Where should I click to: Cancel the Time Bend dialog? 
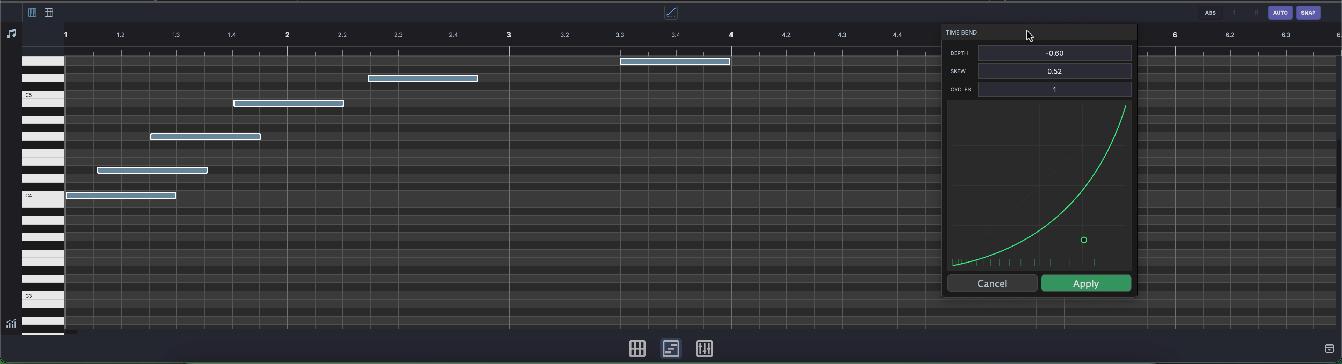(x=992, y=283)
